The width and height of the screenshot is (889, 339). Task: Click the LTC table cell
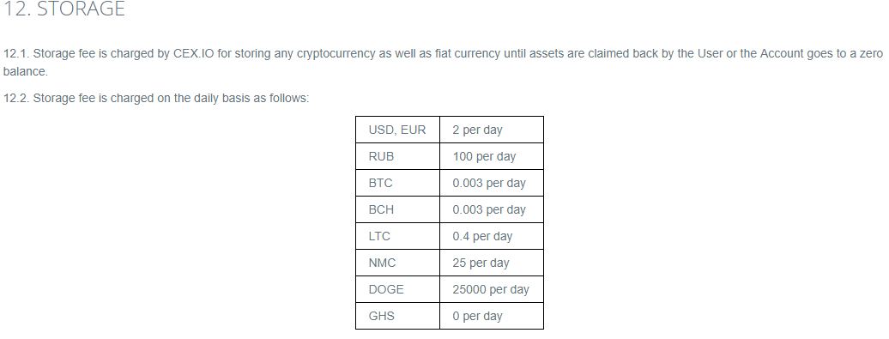click(397, 236)
